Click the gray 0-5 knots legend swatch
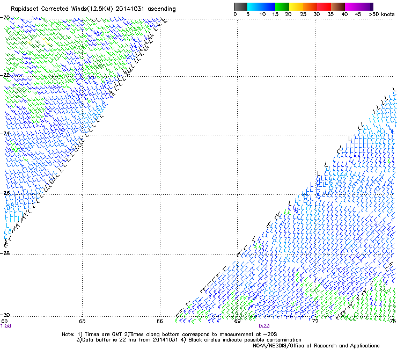Image resolution: width=397 pixels, height=349 pixels. tap(240, 6)
